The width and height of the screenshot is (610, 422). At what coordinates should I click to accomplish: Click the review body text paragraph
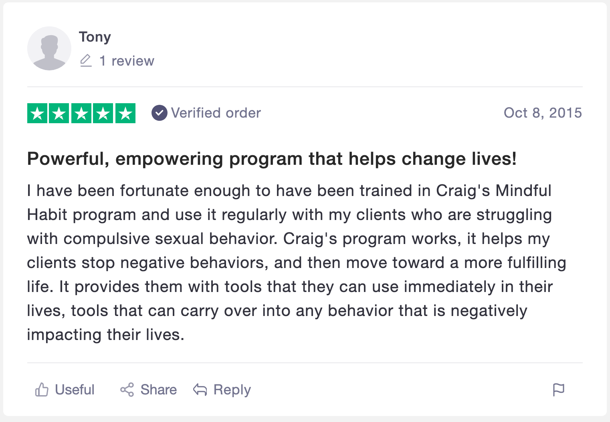pos(296,262)
